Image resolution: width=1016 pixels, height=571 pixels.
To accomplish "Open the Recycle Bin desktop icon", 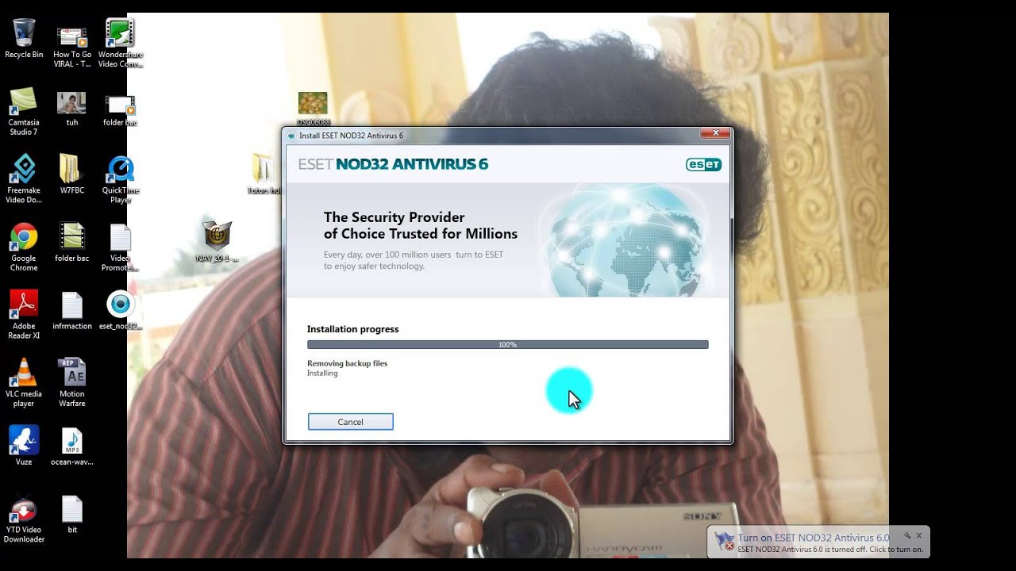I will pos(24,39).
